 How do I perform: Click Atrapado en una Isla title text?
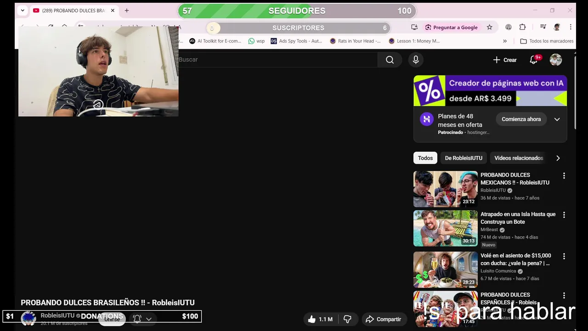tap(518, 218)
